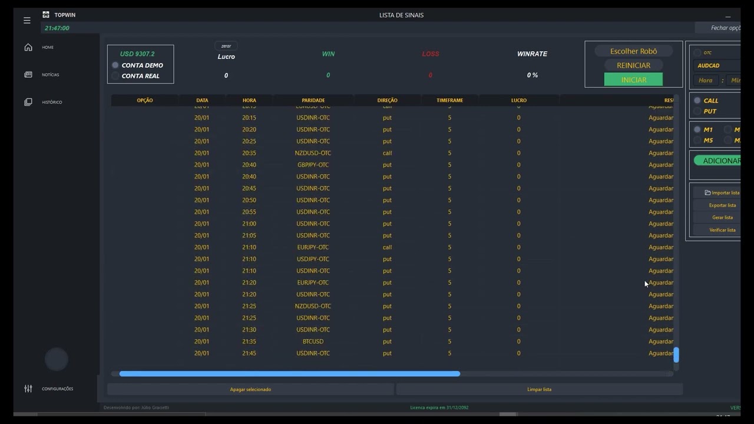Select the NZDUSD-OTC row at 20:35

(x=392, y=153)
